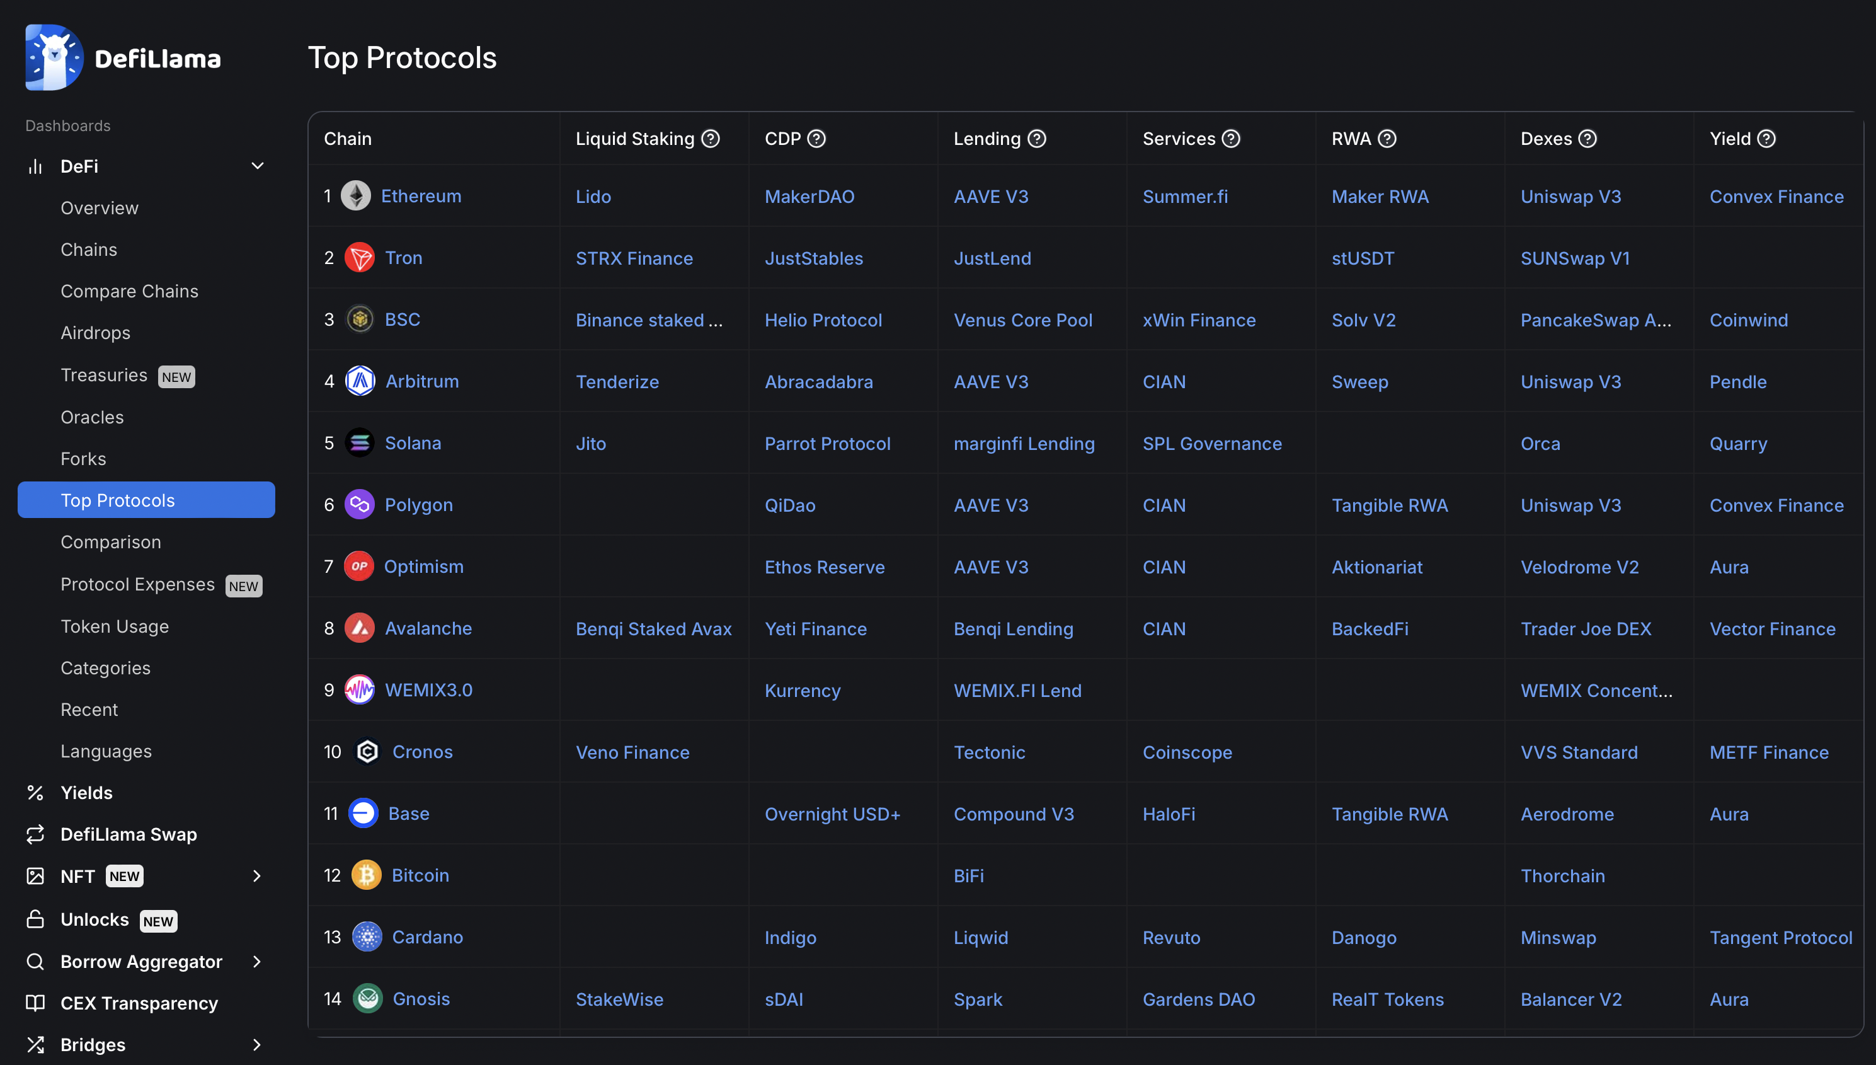Image resolution: width=1876 pixels, height=1065 pixels.
Task: Open the Velodrome V2 link
Action: 1580,567
